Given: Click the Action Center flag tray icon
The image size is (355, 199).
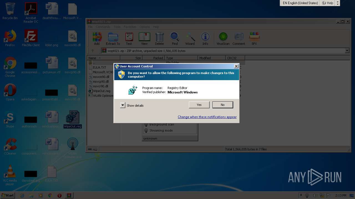Looking at the screenshot, I should tap(329, 195).
